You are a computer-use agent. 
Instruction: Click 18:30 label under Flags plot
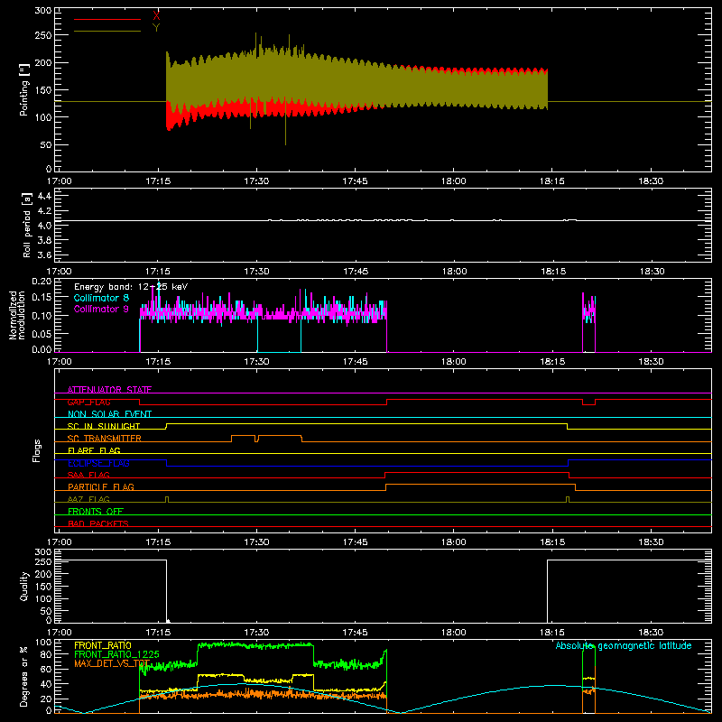651,542
